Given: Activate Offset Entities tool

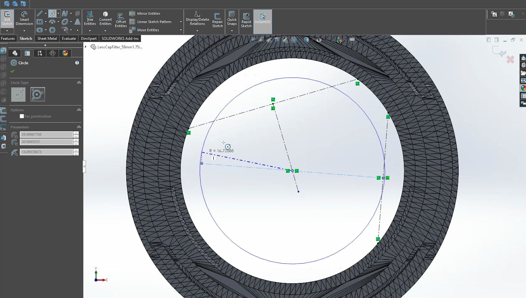Looking at the screenshot, I should pyautogui.click(x=121, y=21).
